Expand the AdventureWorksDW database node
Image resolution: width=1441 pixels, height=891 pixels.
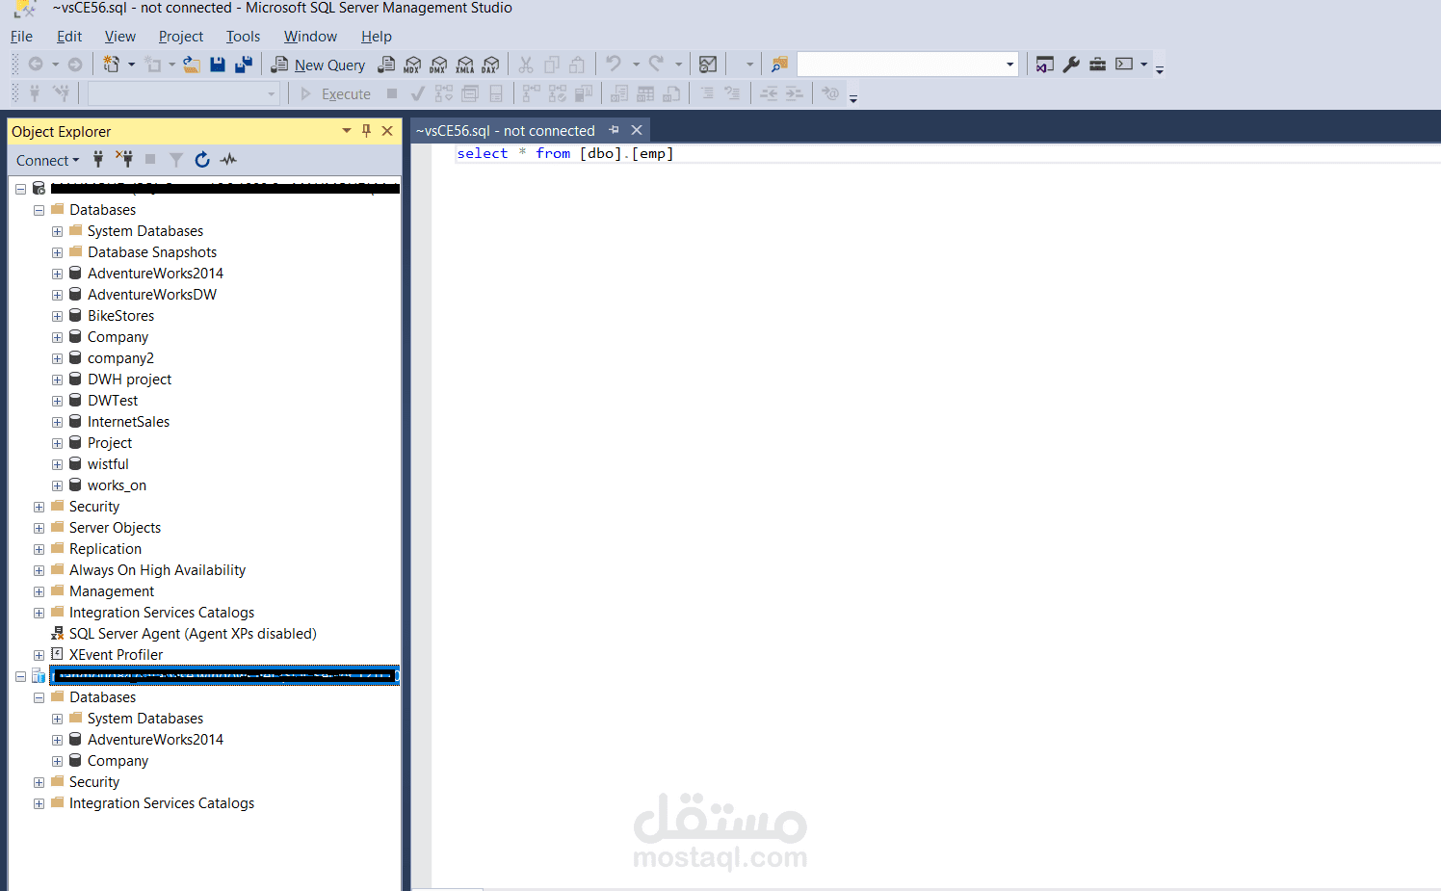pos(57,295)
